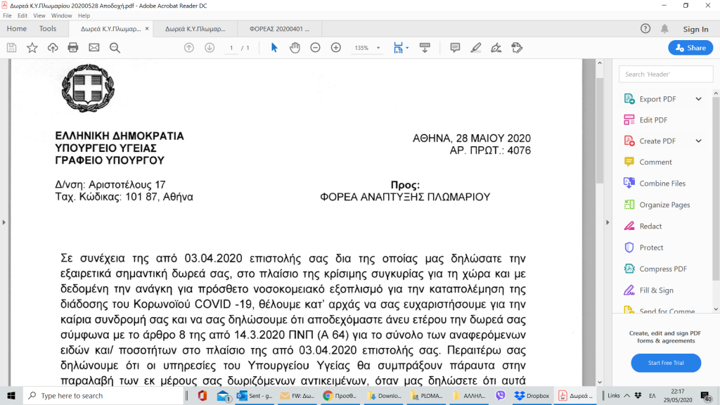This screenshot has height=405, width=720.
Task: Show hidden system tray icons chevron
Action: (x=626, y=396)
